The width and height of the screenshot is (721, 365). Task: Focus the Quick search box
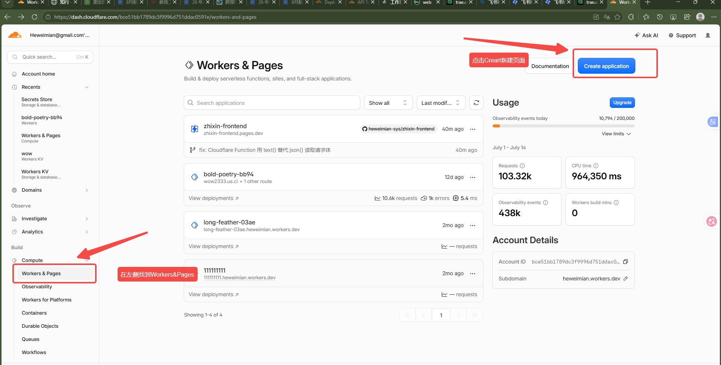pyautogui.click(x=50, y=57)
